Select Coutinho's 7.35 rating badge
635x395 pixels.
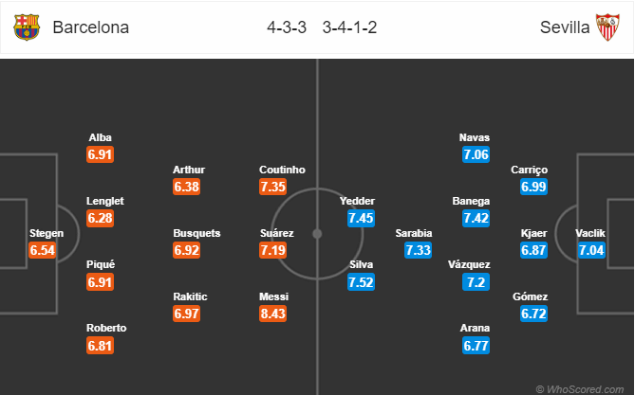coord(273,187)
